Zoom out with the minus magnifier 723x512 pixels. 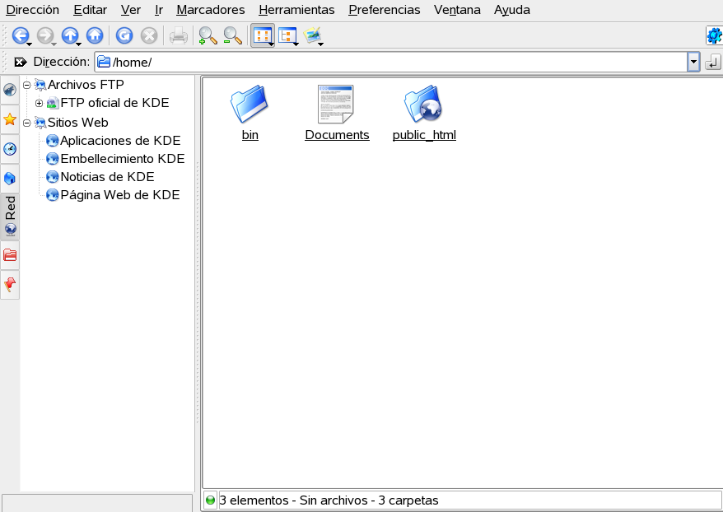232,35
